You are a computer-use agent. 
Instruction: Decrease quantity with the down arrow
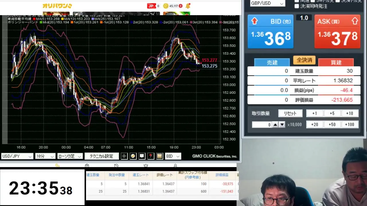tap(282, 125)
